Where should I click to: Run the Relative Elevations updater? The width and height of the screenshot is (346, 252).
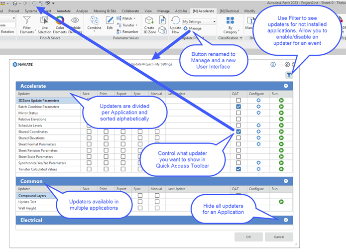coord(281,119)
